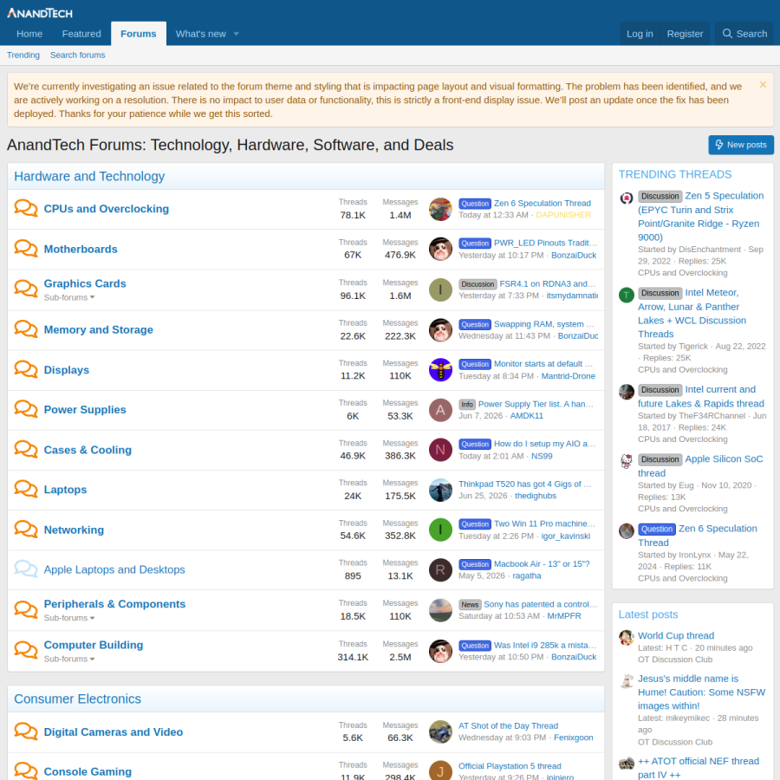The height and width of the screenshot is (780, 780).
Task: Expand Sub-forums under Peripherals & Components
Action: 69,618
